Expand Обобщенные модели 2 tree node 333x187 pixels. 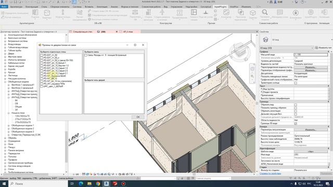pos(9,128)
